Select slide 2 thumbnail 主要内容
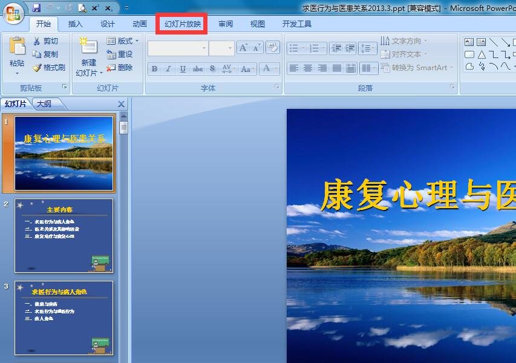This screenshot has height=363, width=516. (64, 235)
